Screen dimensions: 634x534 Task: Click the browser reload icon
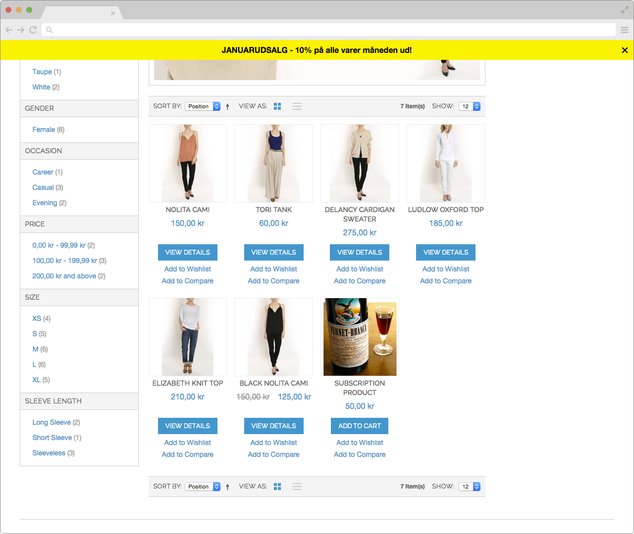(x=33, y=30)
